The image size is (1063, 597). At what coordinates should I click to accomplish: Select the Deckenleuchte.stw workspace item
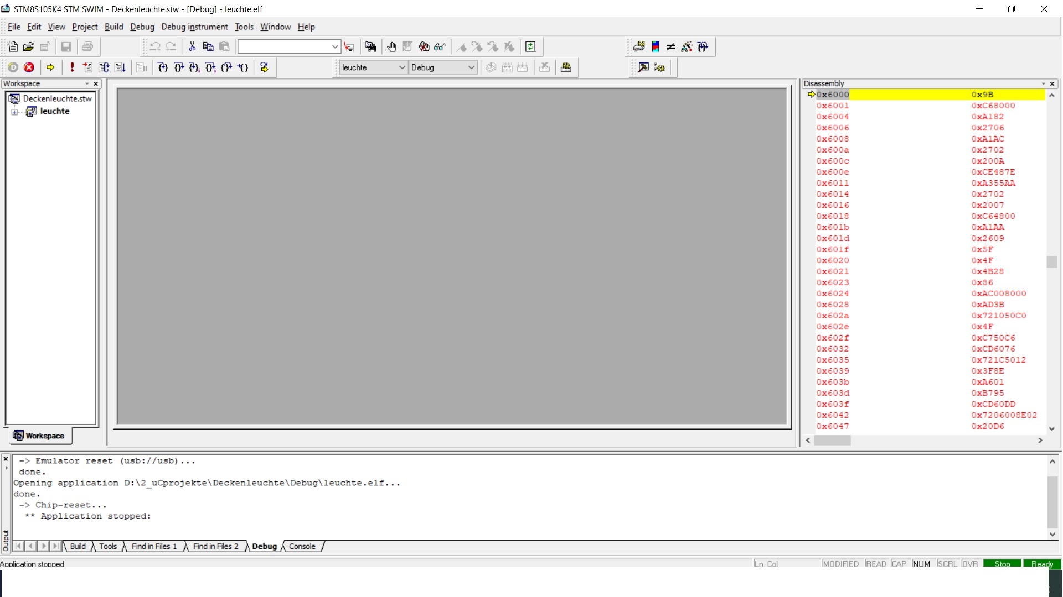pos(56,98)
